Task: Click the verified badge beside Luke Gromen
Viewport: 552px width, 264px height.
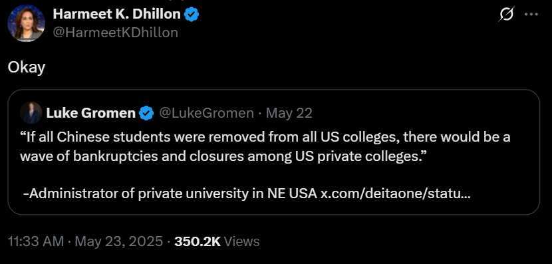Action: pyautogui.click(x=146, y=113)
